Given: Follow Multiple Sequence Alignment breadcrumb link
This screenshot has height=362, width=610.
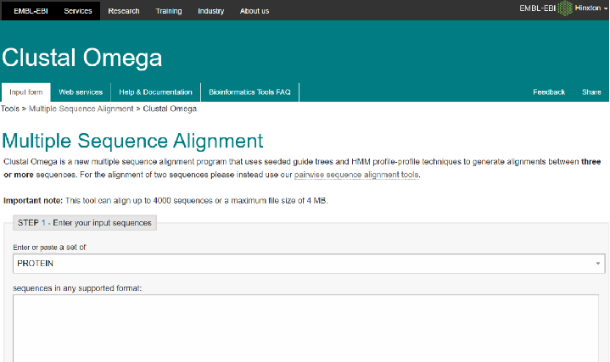Looking at the screenshot, I should pyautogui.click(x=81, y=109).
